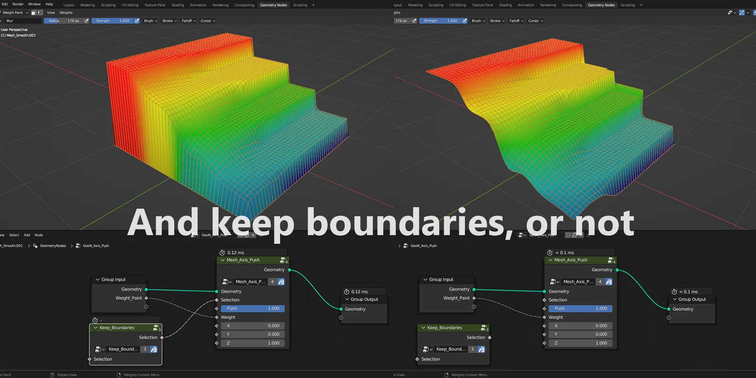The image size is (756, 378).
Task: Open the Render menu
Action: pyautogui.click(x=18, y=4)
